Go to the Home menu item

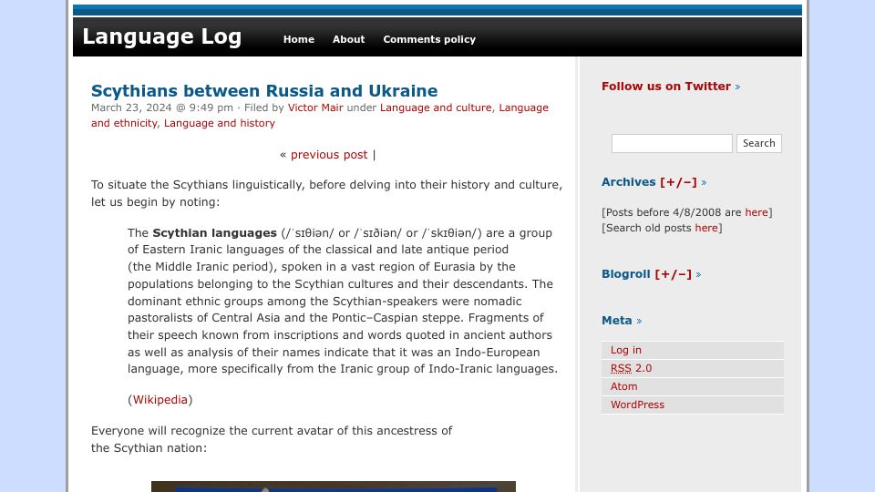click(x=299, y=39)
